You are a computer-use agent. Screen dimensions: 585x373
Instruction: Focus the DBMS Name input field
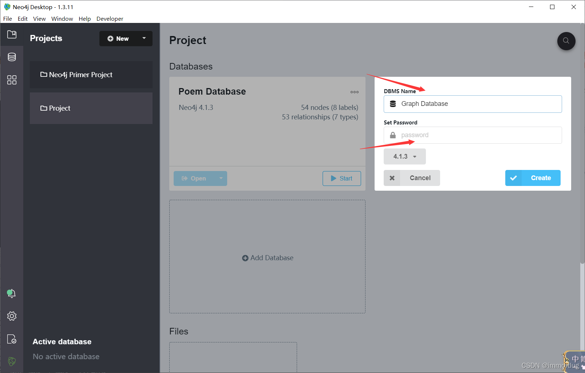[473, 104]
